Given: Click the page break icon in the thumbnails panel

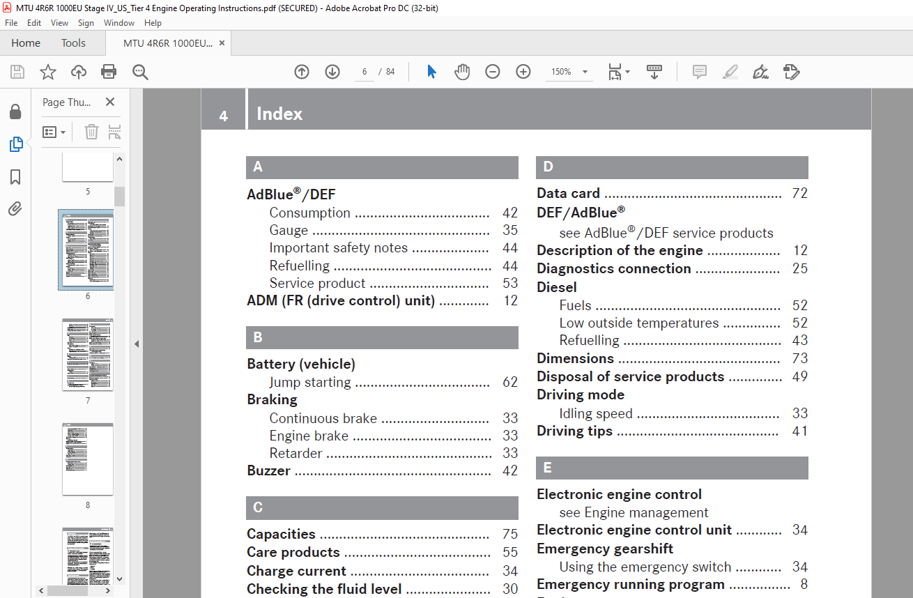Looking at the screenshot, I should pyautogui.click(x=114, y=132).
